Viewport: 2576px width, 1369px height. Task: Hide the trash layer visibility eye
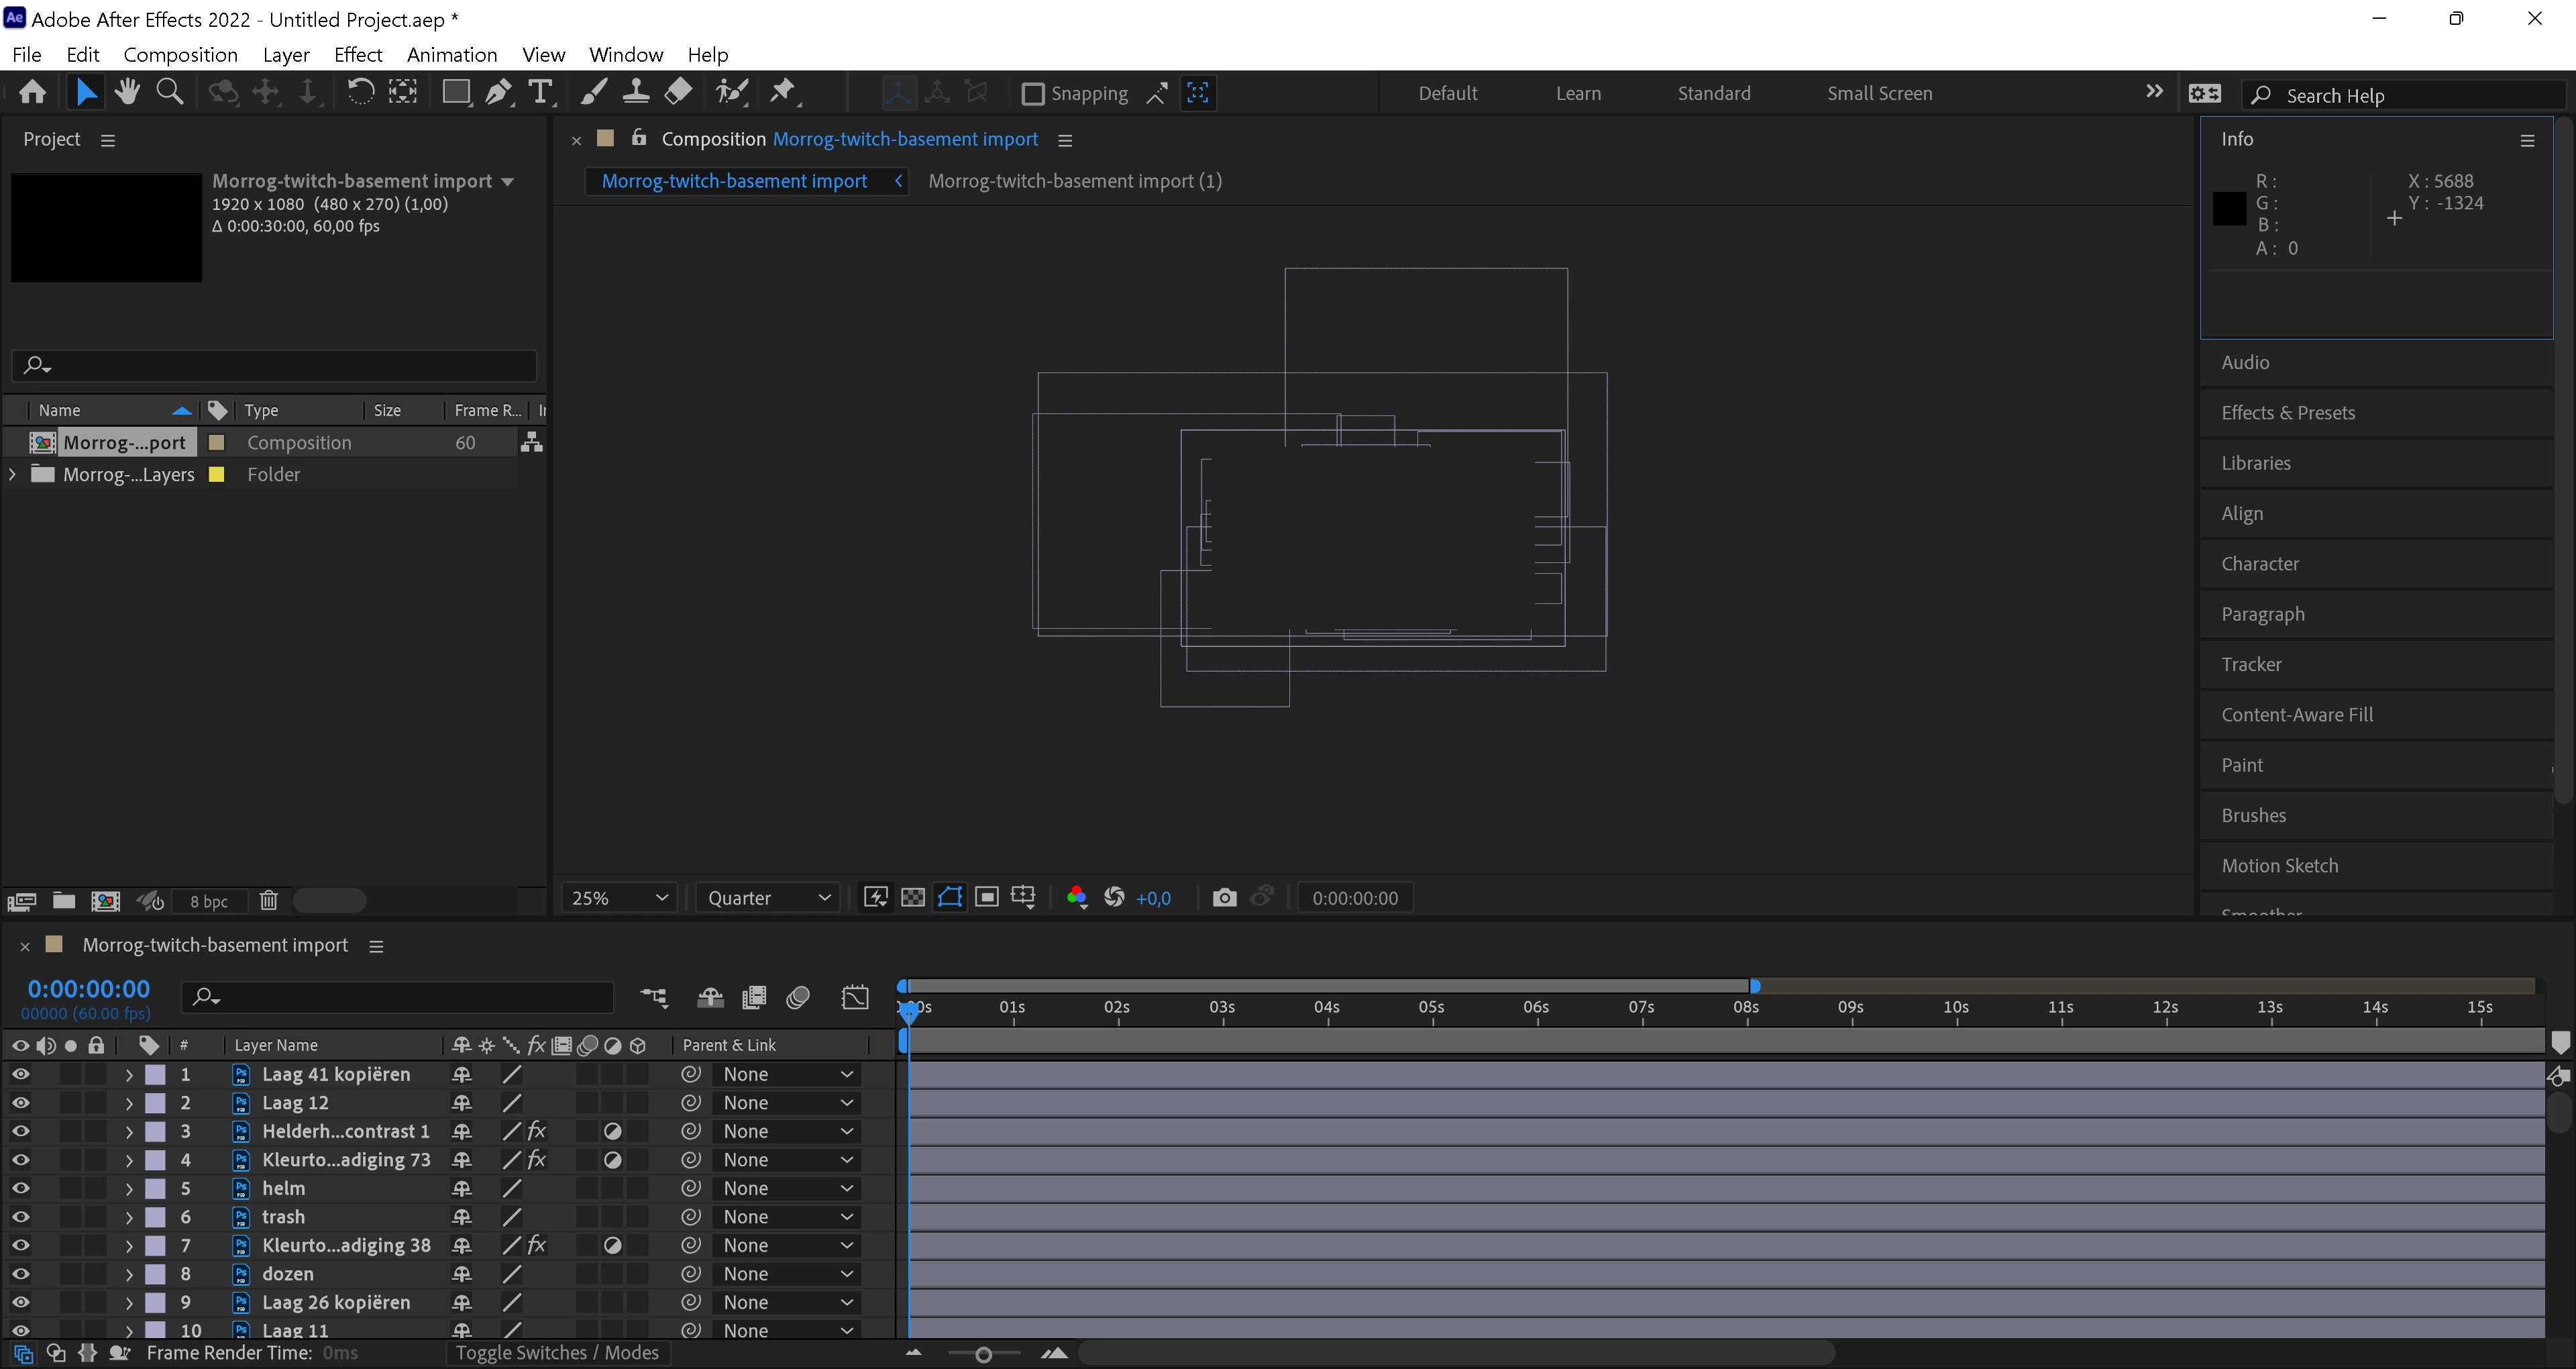click(x=20, y=1217)
